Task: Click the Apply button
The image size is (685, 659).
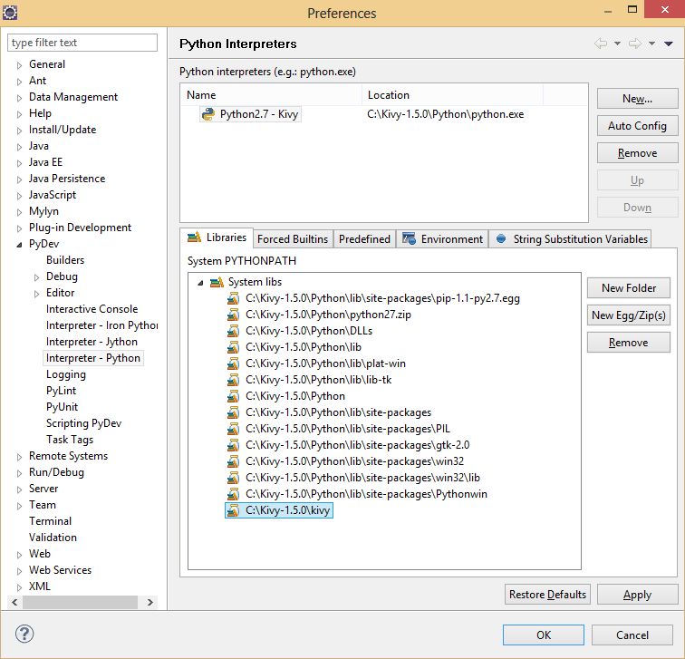Action: 637,595
